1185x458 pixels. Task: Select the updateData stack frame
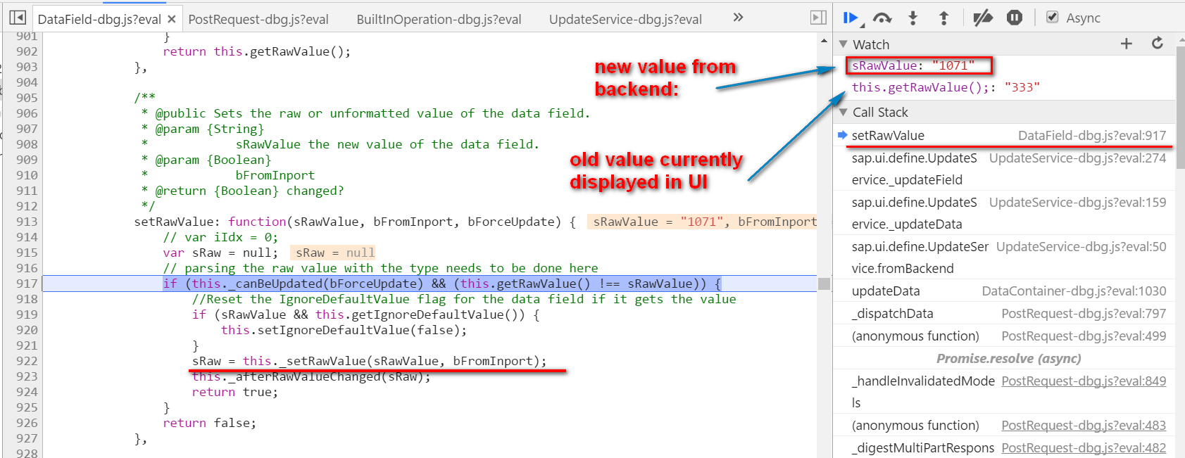(1004, 291)
